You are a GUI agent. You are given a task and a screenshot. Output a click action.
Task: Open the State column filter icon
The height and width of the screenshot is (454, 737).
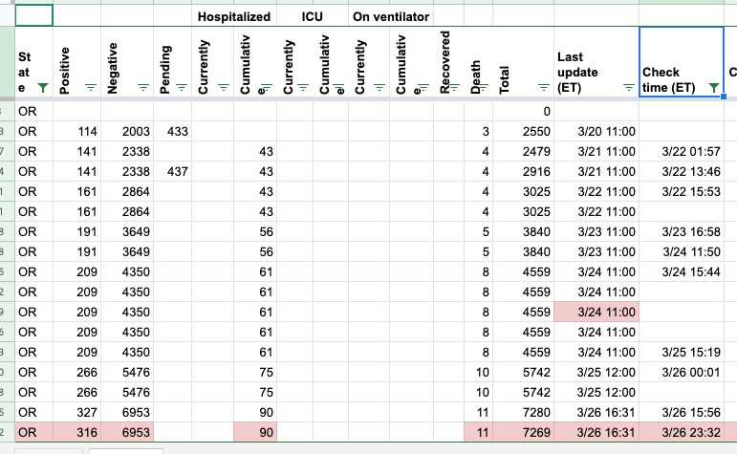tap(43, 87)
